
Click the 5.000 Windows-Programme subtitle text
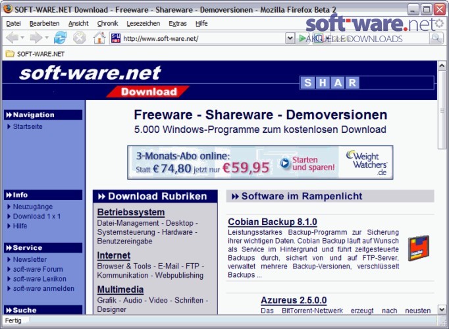260,130
